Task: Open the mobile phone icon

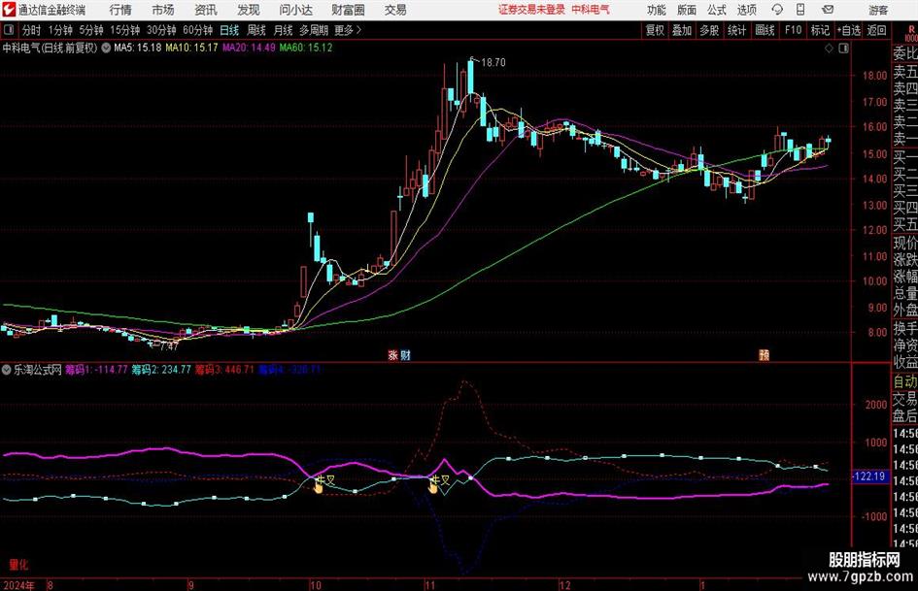Action: 800,10
